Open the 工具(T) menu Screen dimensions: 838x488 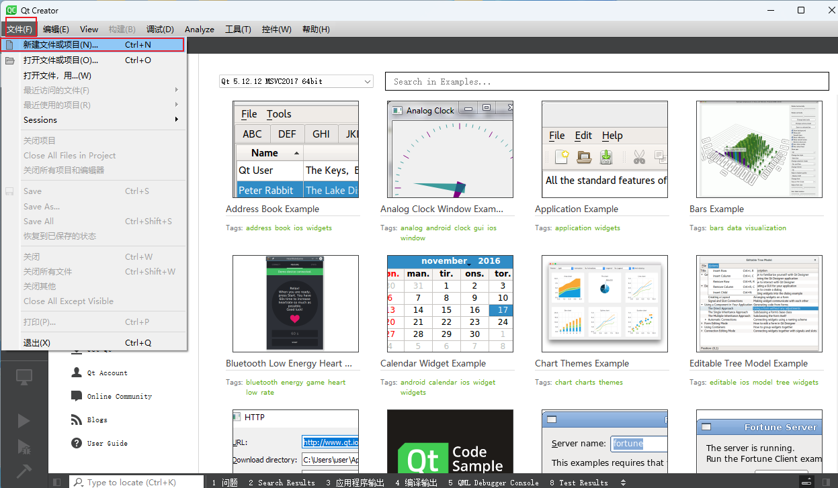tap(238, 30)
